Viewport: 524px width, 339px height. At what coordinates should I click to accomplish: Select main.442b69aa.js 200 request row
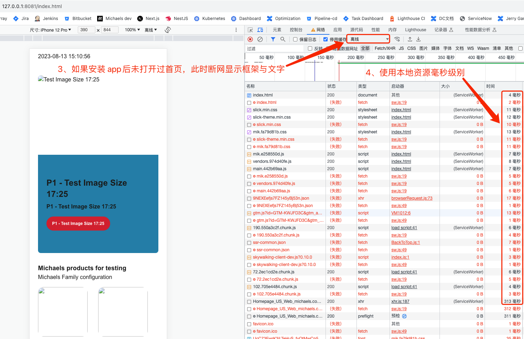pos(384,169)
